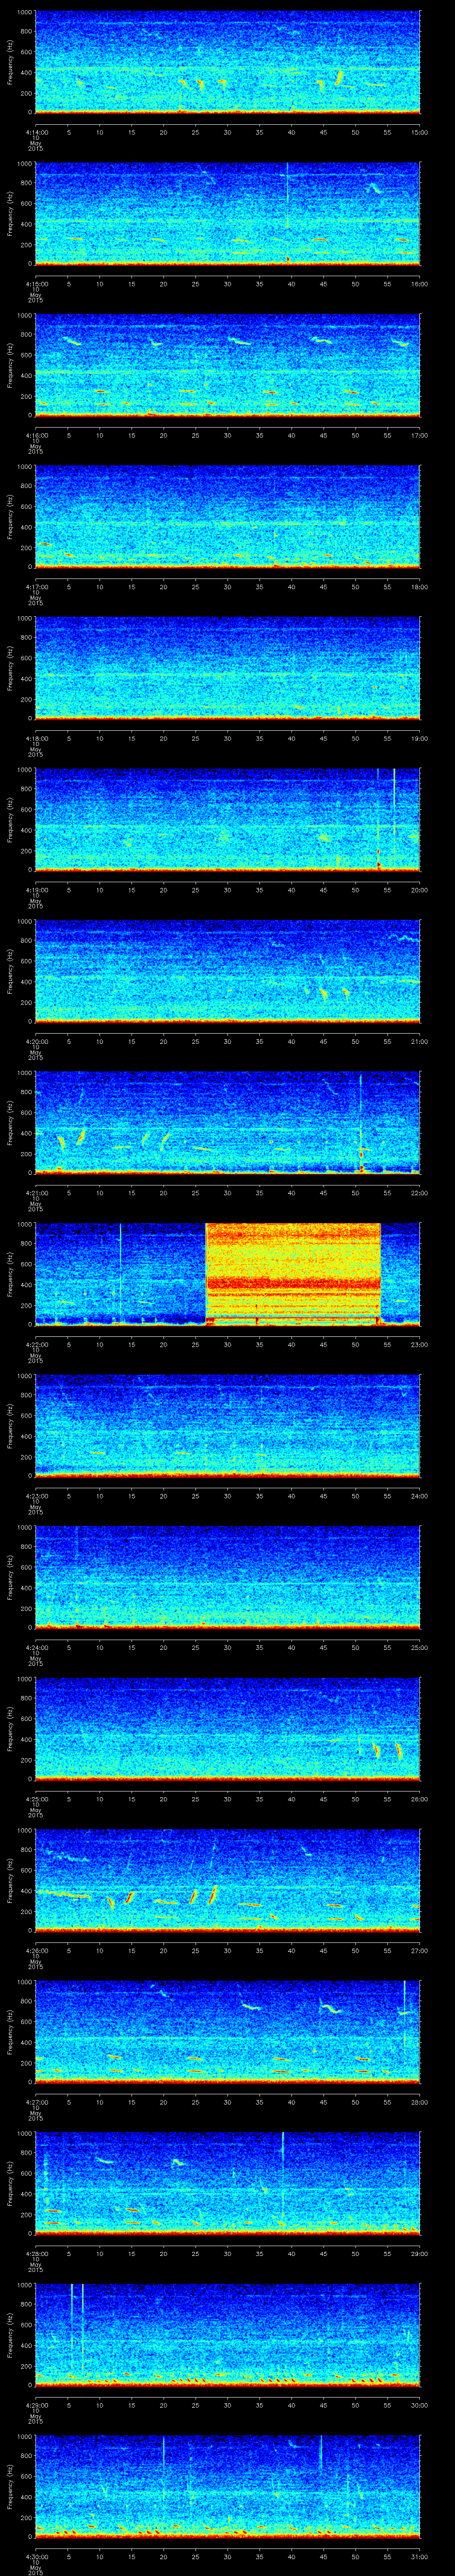Select the '20:00' end time label
Image resolution: width=455 pixels, height=2576 pixels.
420,890
